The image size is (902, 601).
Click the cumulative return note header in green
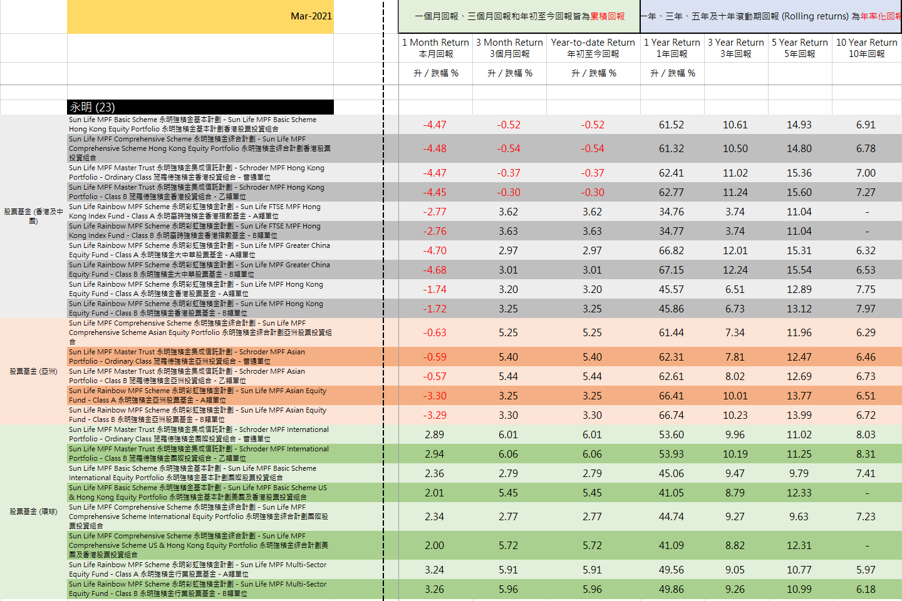519,16
